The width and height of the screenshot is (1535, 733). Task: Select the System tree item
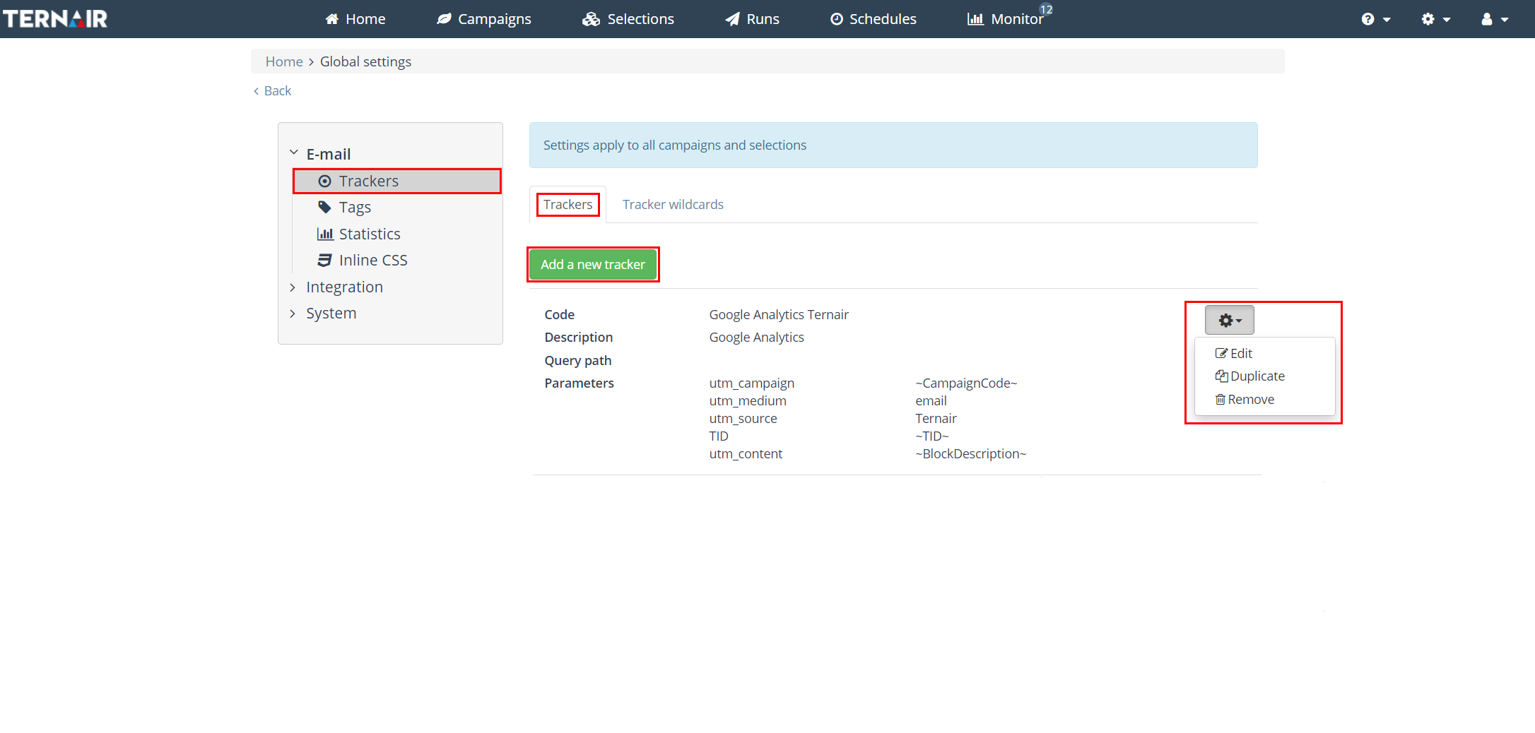click(331, 313)
